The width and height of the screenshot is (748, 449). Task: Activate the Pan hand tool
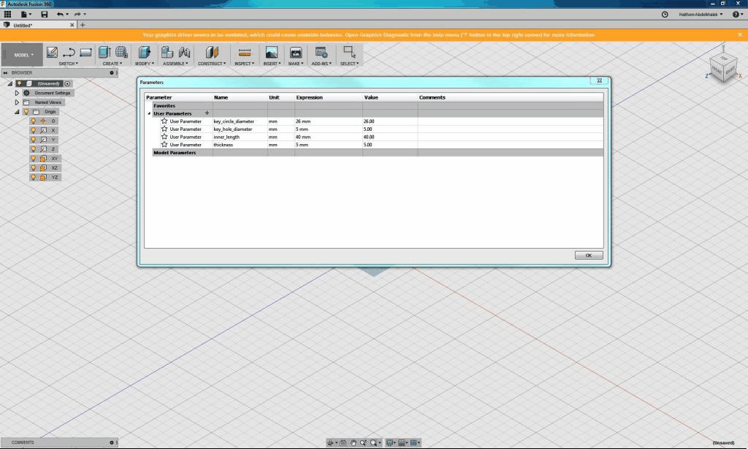coord(354,443)
